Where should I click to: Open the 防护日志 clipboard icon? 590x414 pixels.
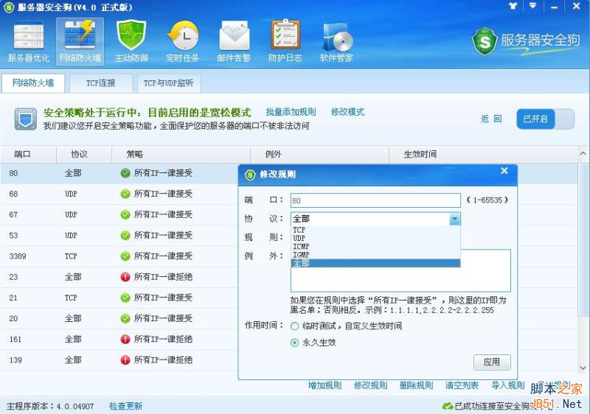point(285,41)
